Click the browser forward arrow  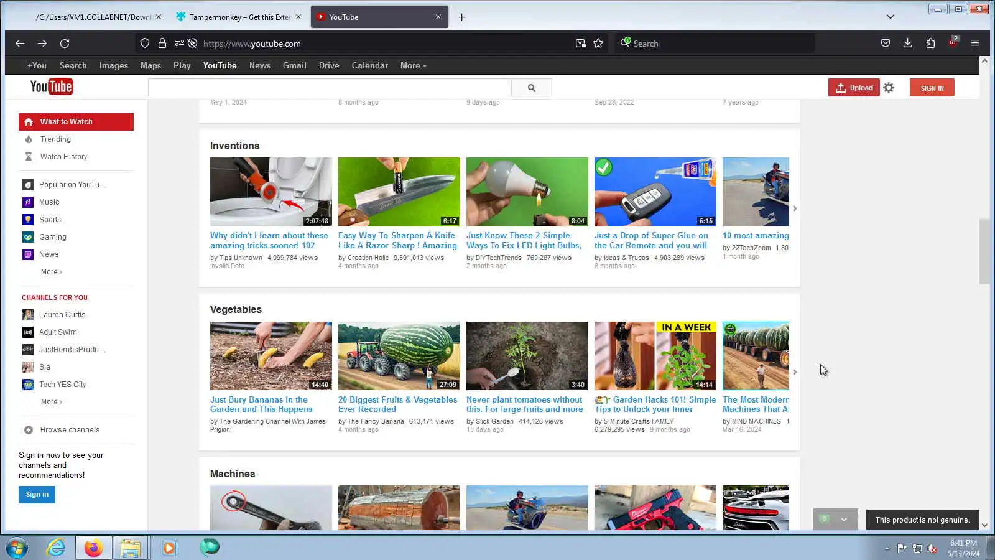click(42, 44)
